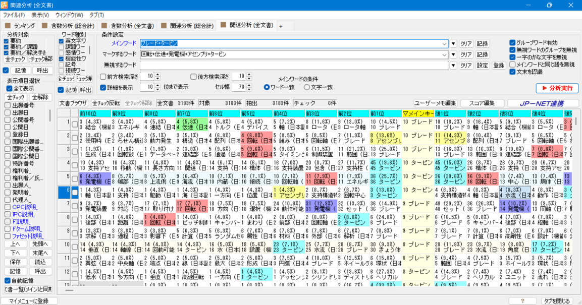Click the JP-NET連携 button
Viewport: 582px width, 305px height.
coord(543,103)
